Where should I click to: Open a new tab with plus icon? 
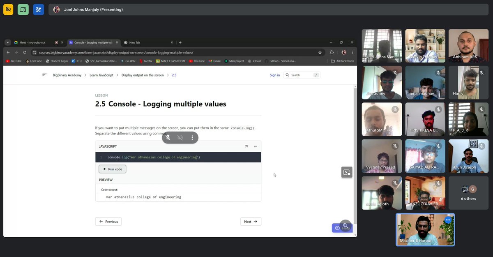180,42
